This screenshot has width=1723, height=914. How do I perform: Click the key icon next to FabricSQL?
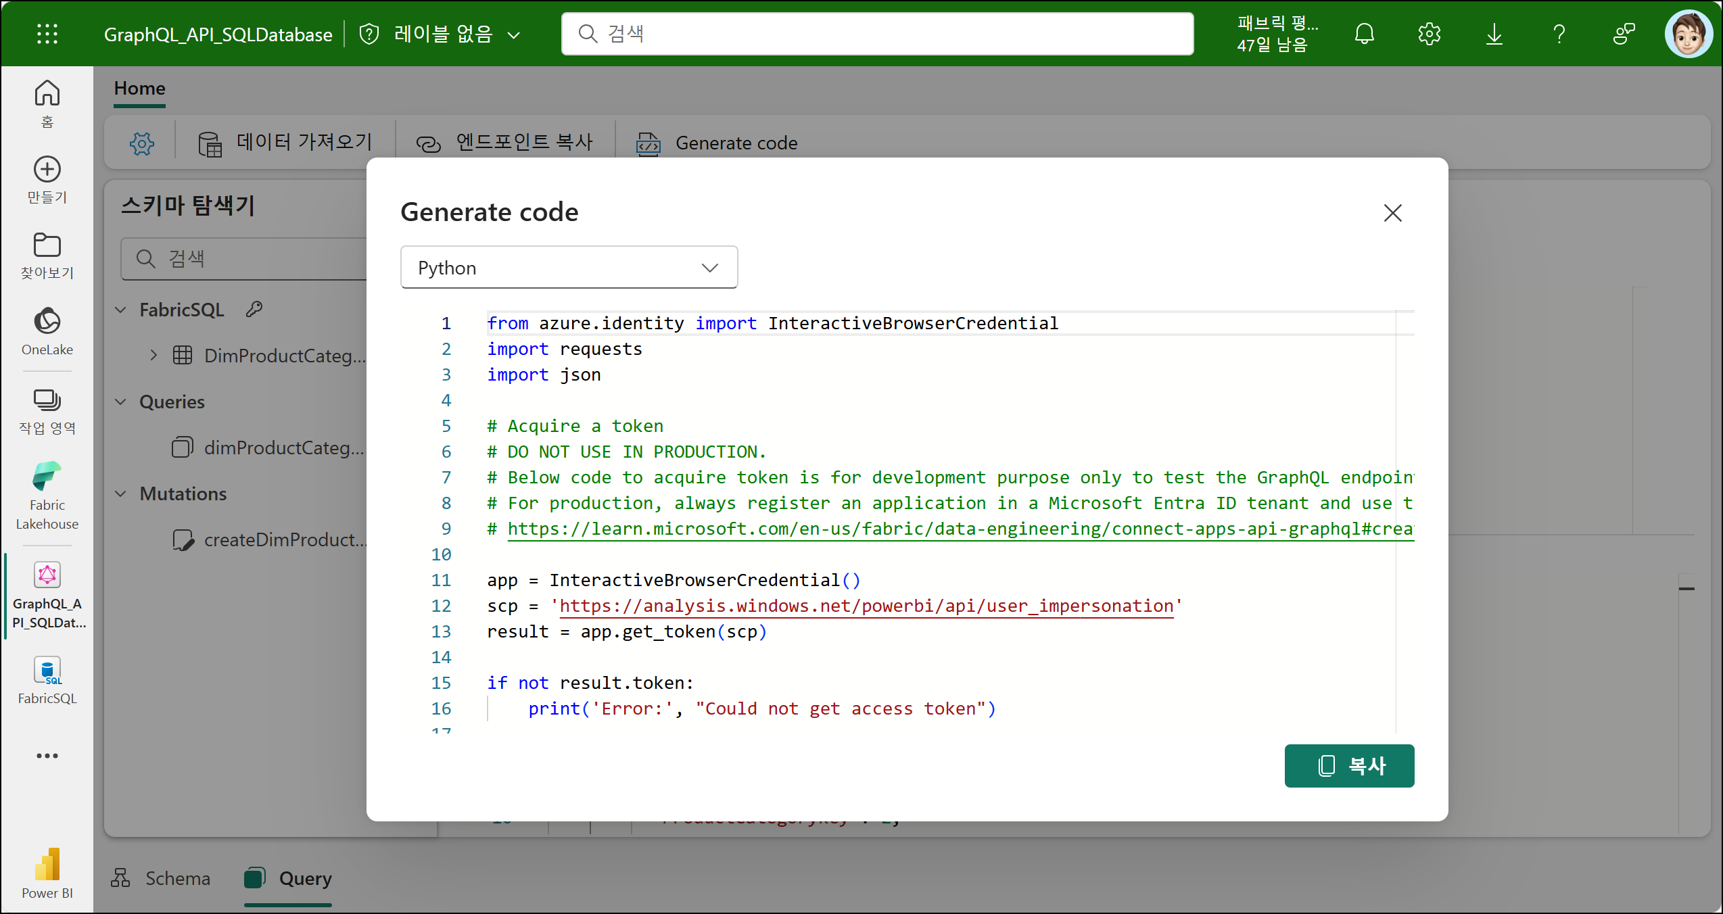[x=254, y=310]
